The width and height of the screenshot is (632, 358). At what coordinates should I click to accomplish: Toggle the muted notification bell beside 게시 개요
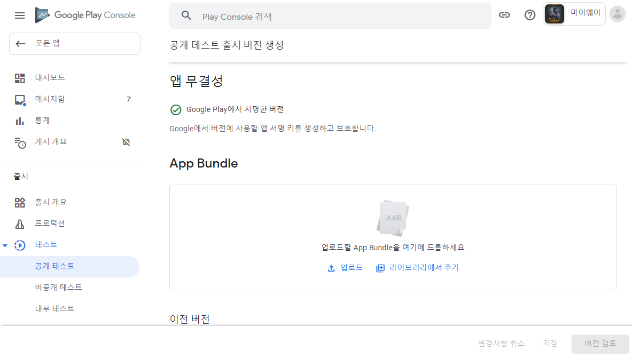tap(126, 142)
